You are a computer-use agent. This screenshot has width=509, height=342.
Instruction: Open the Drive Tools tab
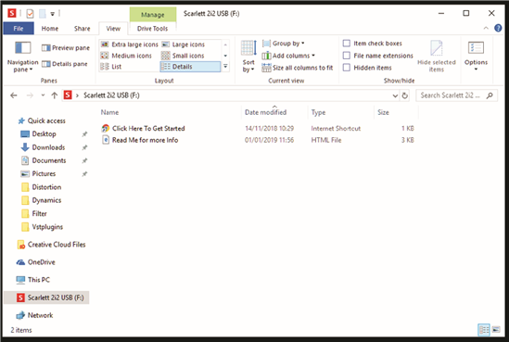point(153,28)
